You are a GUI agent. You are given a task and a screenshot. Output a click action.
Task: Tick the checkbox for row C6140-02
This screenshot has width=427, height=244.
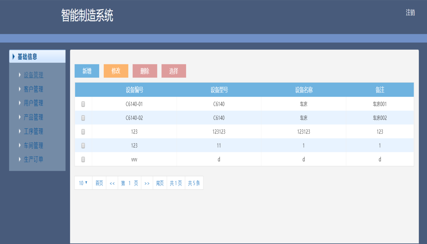(x=83, y=118)
